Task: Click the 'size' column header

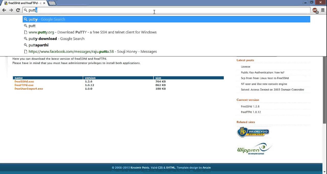Action: click(x=158, y=78)
